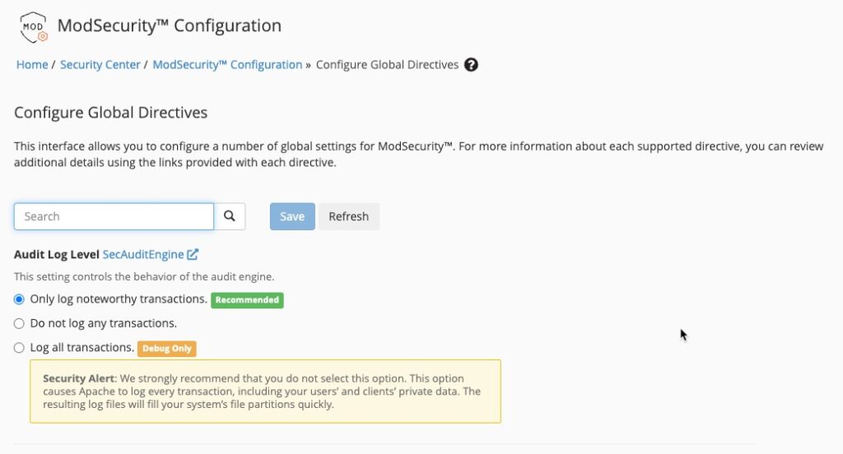Select 'Only log noteworthy transactions' radio

coord(20,299)
